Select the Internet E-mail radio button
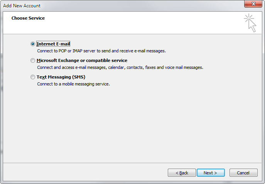The height and width of the screenshot is (184, 265). [x=32, y=44]
